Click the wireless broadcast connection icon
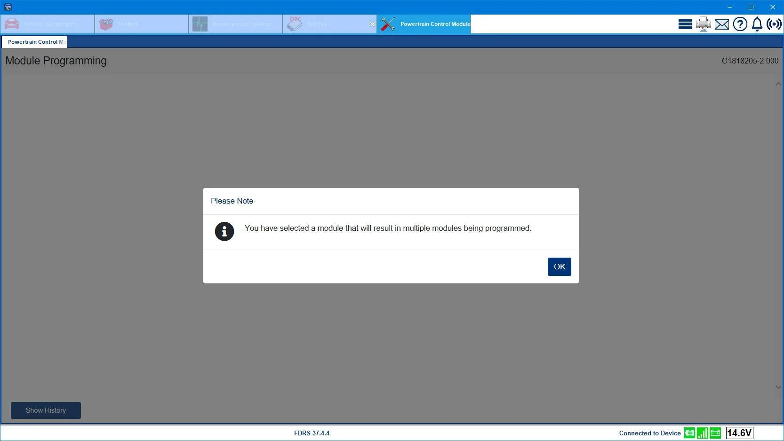This screenshot has height=441, width=784. tap(774, 24)
